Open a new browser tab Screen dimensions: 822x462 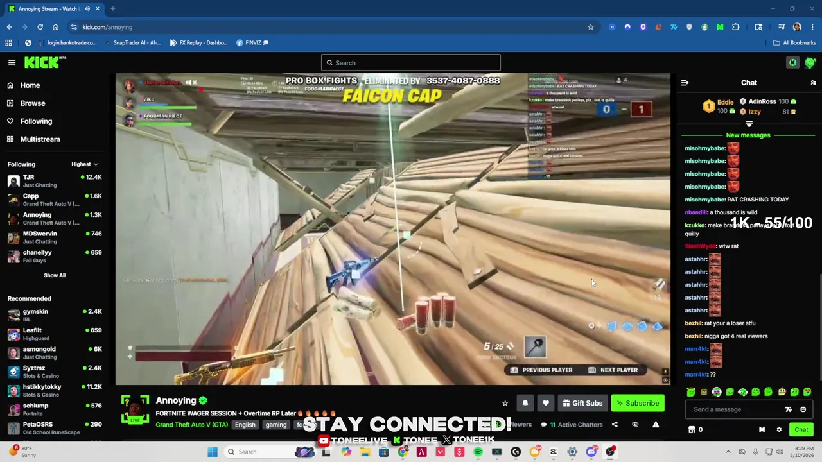point(112,9)
